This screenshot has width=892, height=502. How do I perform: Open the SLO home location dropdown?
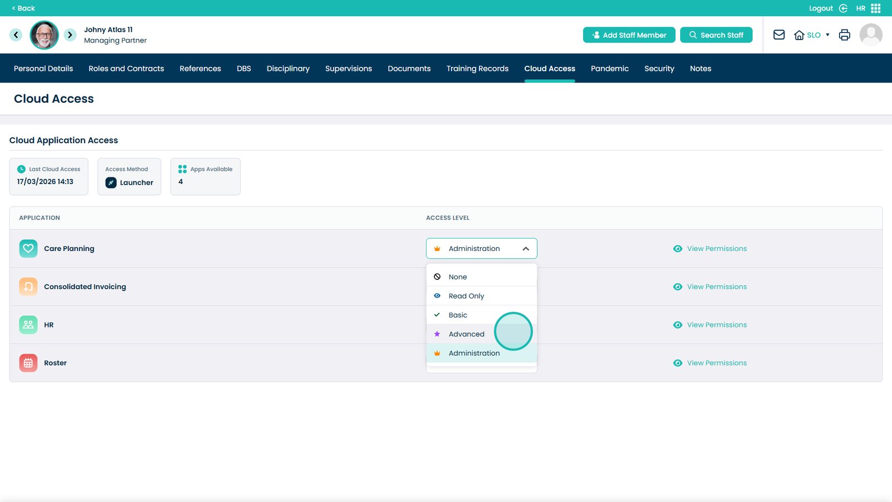pyautogui.click(x=812, y=35)
